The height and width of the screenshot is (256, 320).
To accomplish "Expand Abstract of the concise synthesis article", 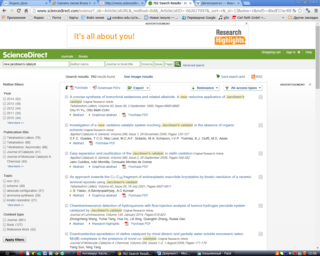I will point(78,115).
